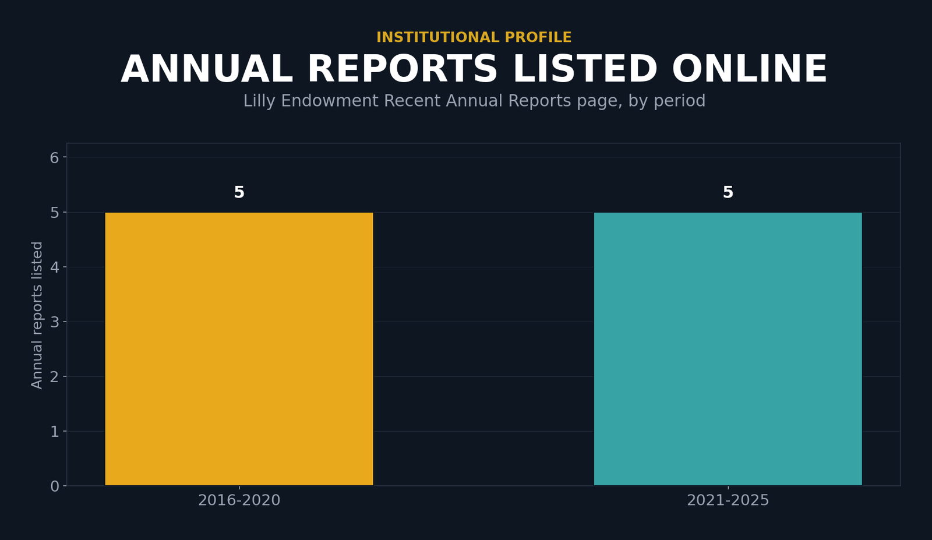Viewport: 932px width, 540px height.
Task: Click the Lilly Endowment subtitle text
Action: click(x=474, y=101)
